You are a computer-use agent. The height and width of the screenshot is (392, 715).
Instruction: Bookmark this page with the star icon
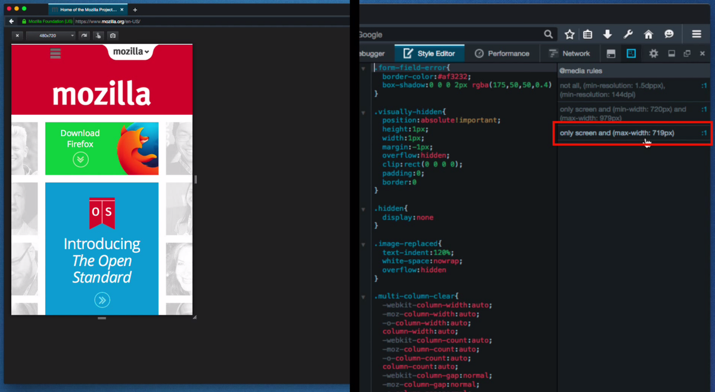(570, 35)
